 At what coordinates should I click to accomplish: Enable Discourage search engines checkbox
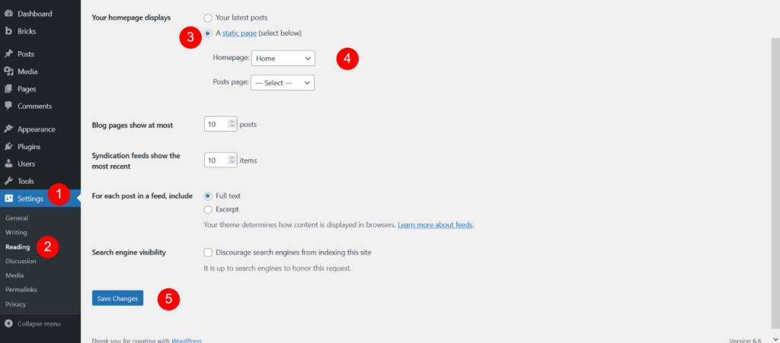click(208, 252)
